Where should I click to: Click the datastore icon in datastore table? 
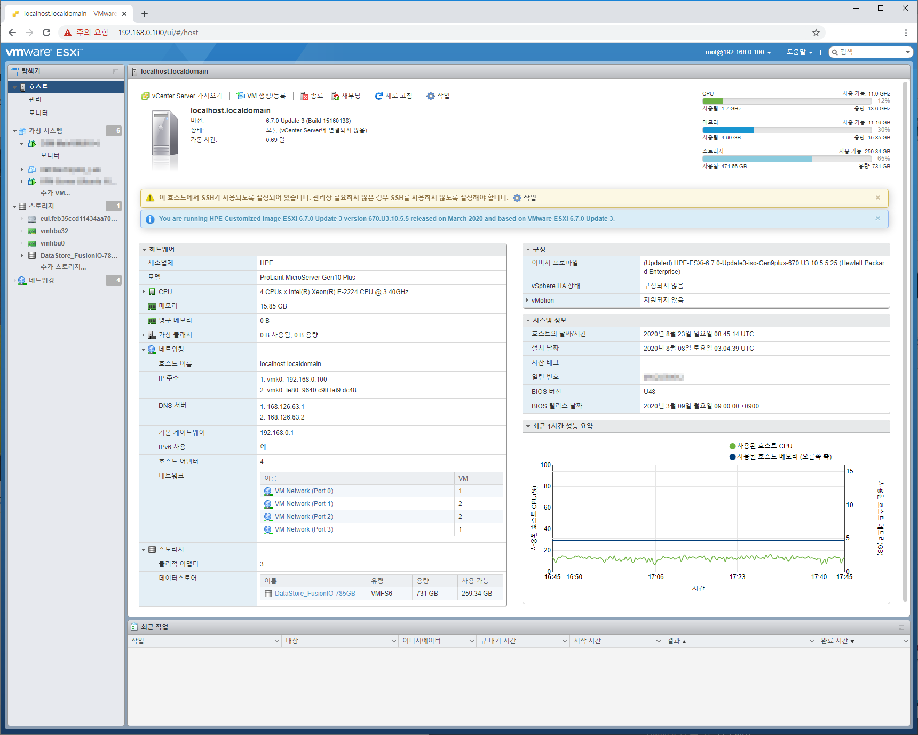pos(268,594)
